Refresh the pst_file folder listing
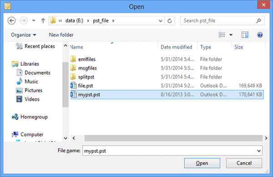 pyautogui.click(x=170, y=21)
